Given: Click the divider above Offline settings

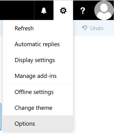Looking at the screenshot, I should point(38,84).
